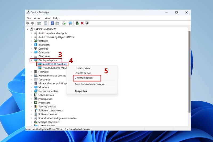This screenshot has width=213, height=142.
Task: Click the Print queues printer icon
Action: point(36,99)
